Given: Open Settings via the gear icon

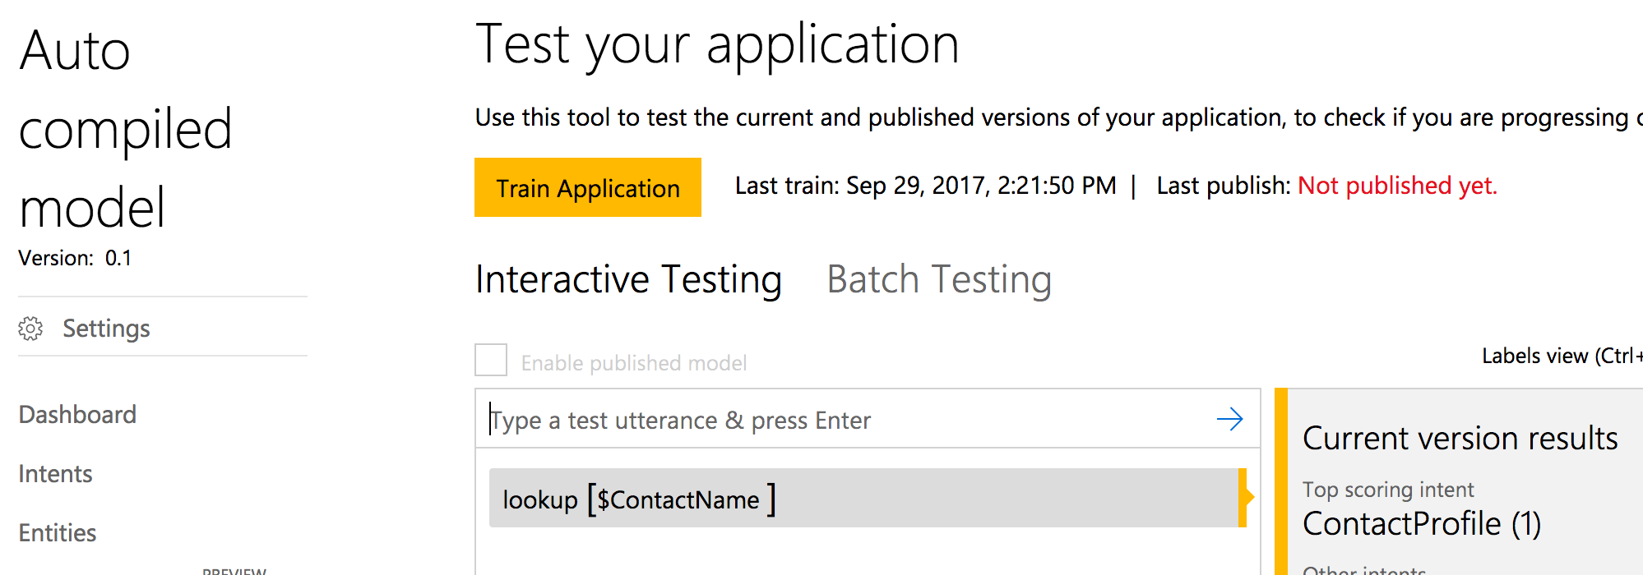Looking at the screenshot, I should [x=31, y=328].
